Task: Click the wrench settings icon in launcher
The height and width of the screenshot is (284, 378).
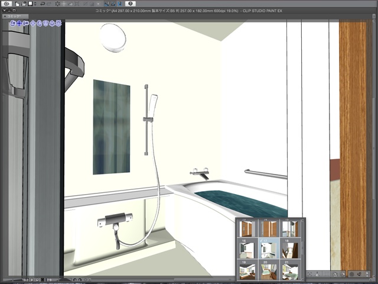Action: point(360,275)
